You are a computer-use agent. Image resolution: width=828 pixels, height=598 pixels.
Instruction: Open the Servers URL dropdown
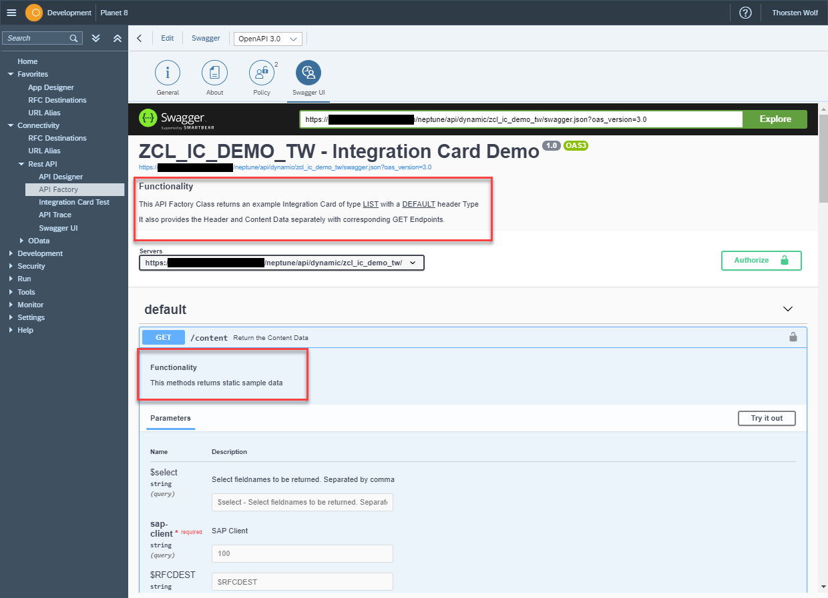[x=281, y=263]
